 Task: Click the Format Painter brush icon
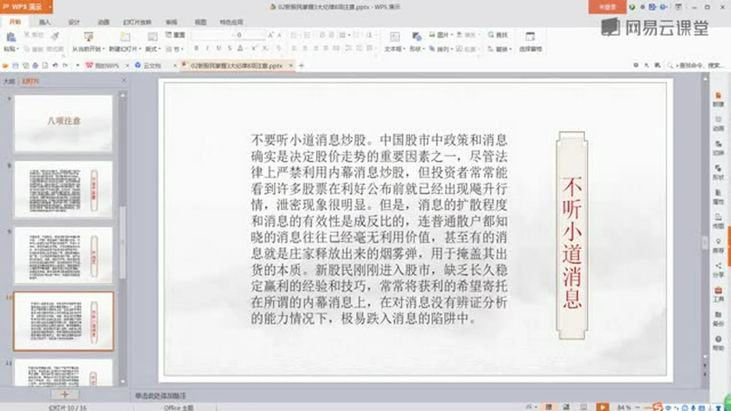click(x=54, y=36)
